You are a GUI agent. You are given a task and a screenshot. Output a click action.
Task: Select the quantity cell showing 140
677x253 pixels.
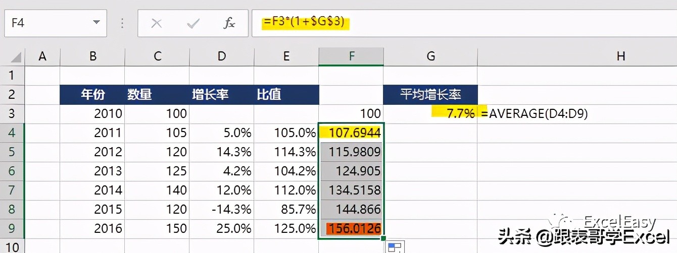157,190
